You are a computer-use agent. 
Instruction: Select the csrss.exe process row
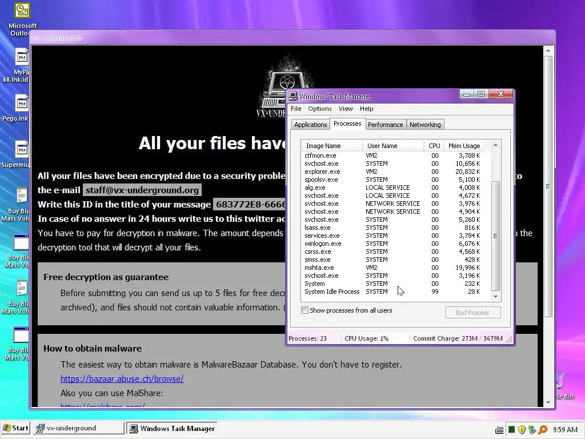coord(392,252)
